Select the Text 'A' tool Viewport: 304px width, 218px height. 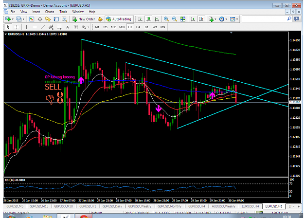click(x=68, y=27)
